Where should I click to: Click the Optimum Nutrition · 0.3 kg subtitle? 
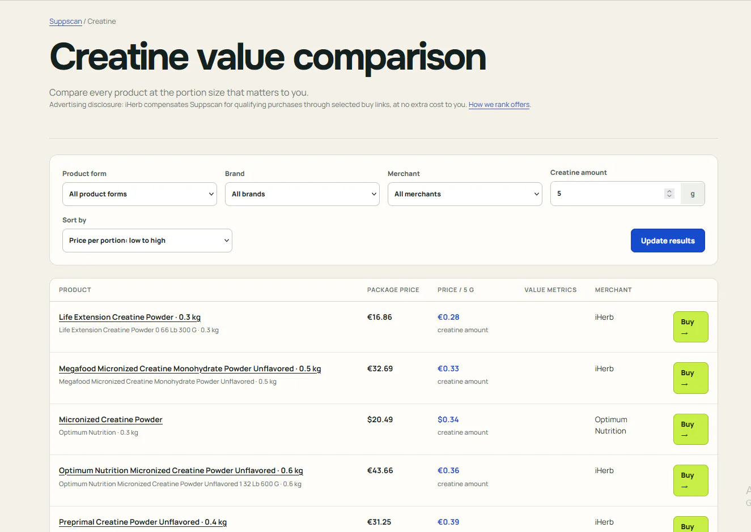pos(99,433)
